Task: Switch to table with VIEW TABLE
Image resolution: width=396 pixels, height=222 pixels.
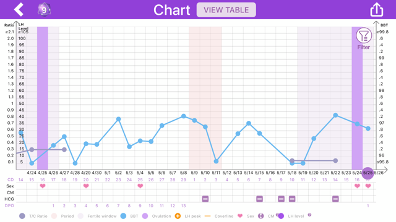Action: pyautogui.click(x=226, y=10)
